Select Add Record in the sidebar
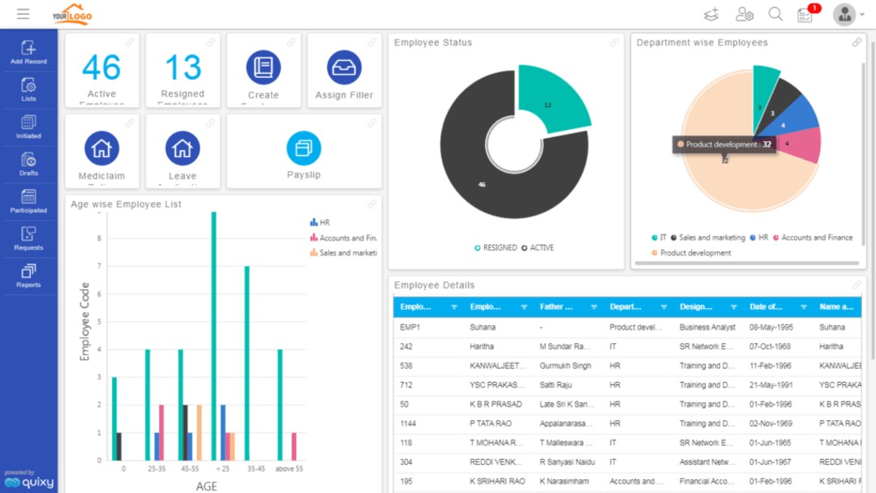 28,52
